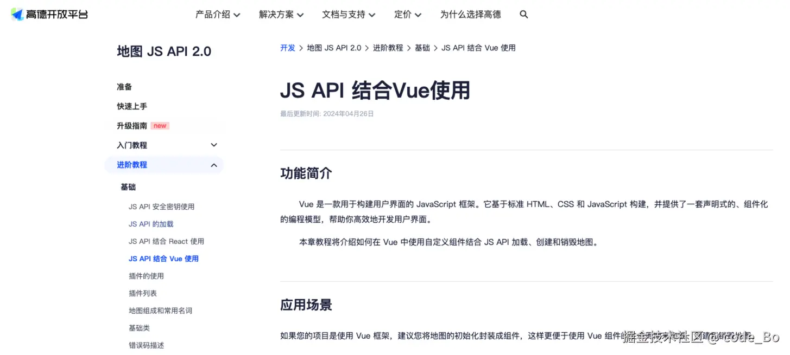Click the 地图 JS API 2.0 sidebar title
The width and height of the screenshot is (790, 355).
tap(164, 51)
